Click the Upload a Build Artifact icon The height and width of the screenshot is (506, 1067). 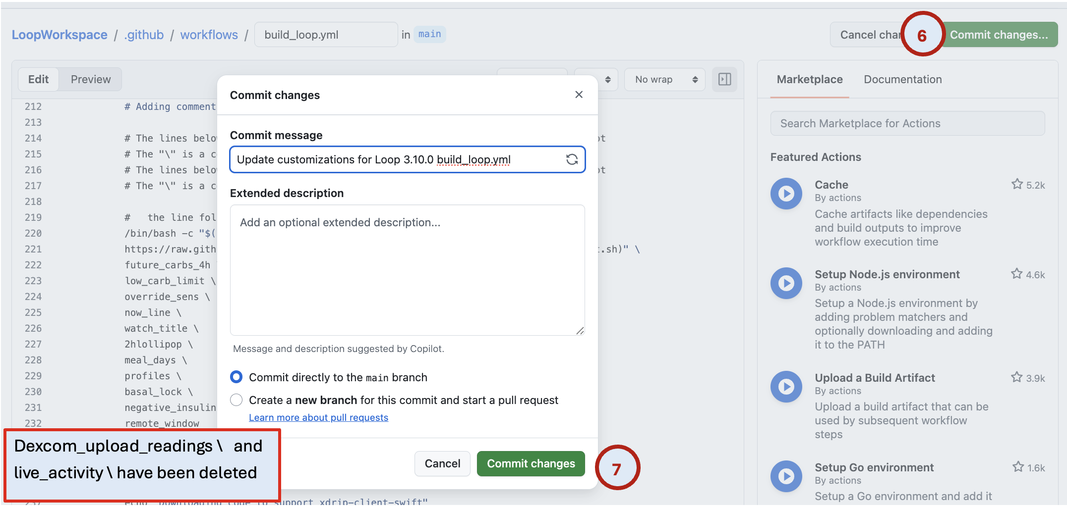[786, 387]
